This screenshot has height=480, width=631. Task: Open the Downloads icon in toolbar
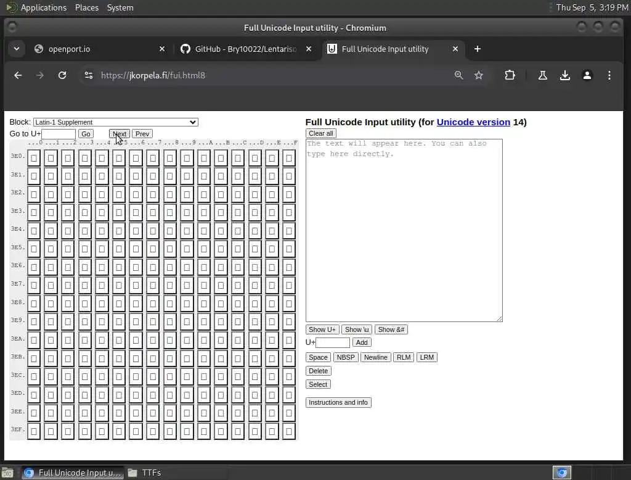click(x=565, y=75)
